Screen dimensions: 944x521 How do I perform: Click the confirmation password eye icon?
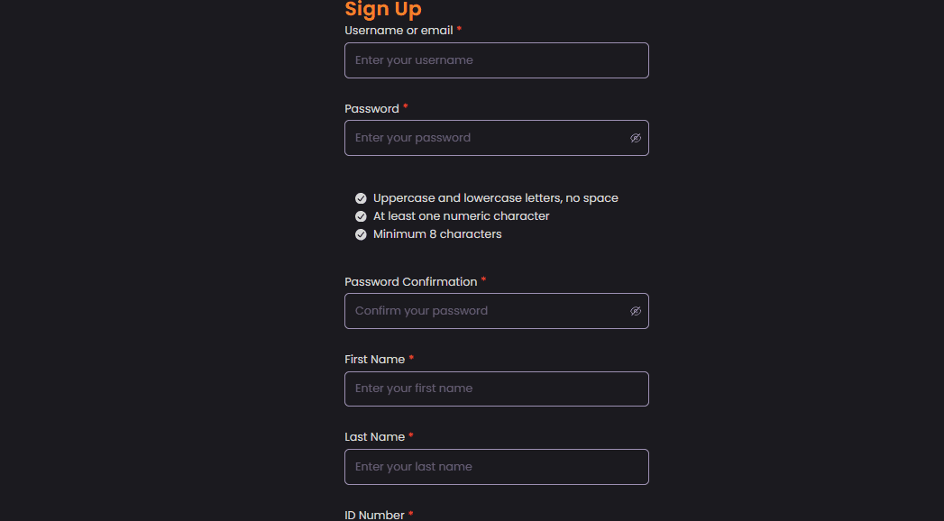tap(636, 310)
